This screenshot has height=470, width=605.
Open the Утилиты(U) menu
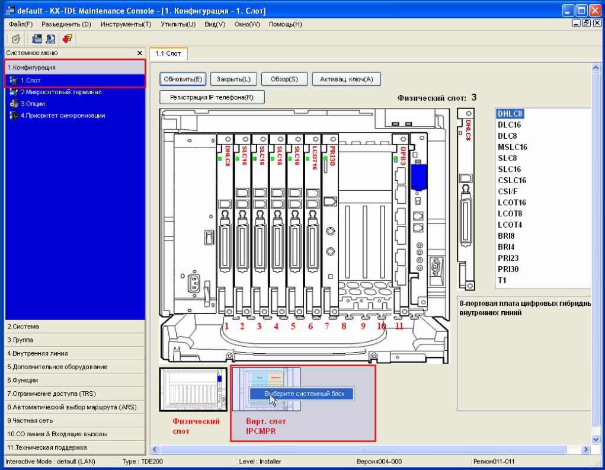click(x=178, y=24)
